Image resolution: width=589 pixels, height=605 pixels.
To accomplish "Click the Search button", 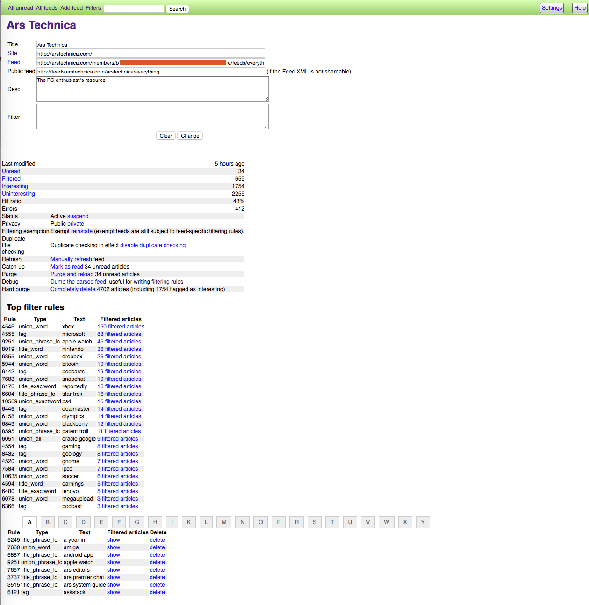I will tap(177, 8).
